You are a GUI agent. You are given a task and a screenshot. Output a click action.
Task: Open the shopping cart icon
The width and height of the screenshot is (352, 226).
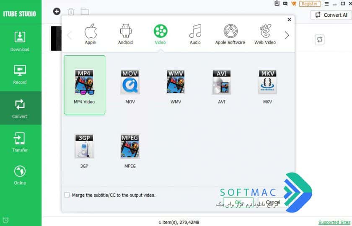pyautogui.click(x=293, y=4)
